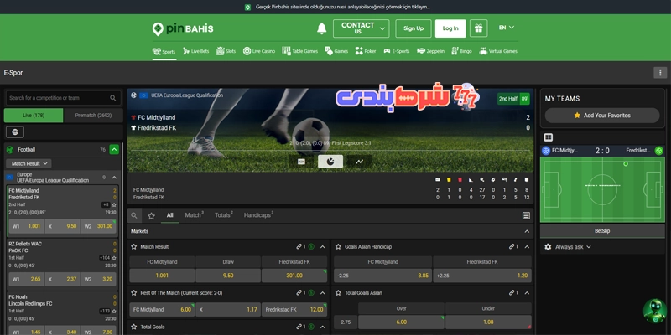671x335 pixels.
Task: Collapse the Football section
Action: pos(114,150)
